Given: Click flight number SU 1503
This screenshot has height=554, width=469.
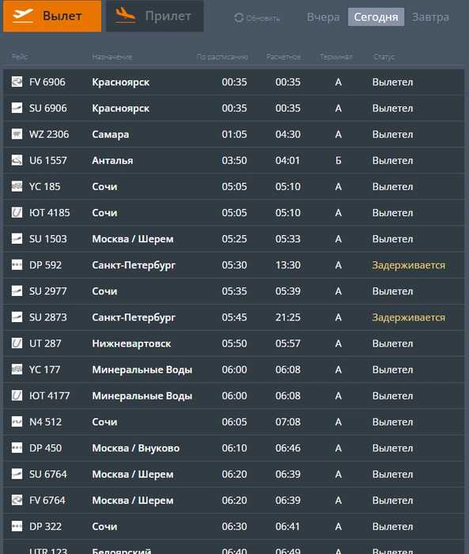Looking at the screenshot, I should point(48,239).
